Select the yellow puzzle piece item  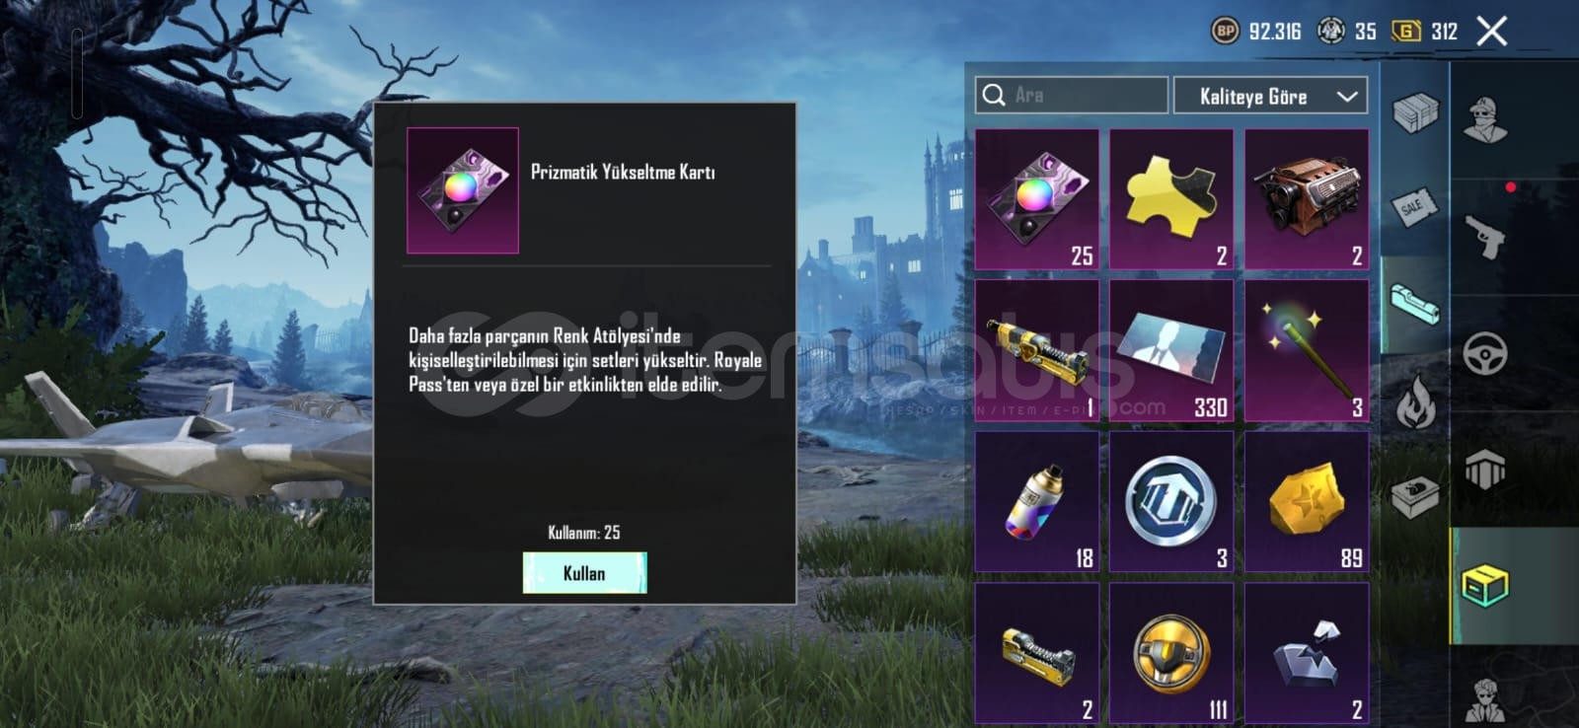click(1171, 199)
